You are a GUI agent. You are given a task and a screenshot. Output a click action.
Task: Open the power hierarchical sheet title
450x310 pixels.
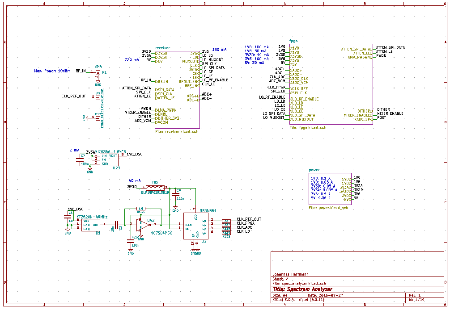(x=314, y=170)
